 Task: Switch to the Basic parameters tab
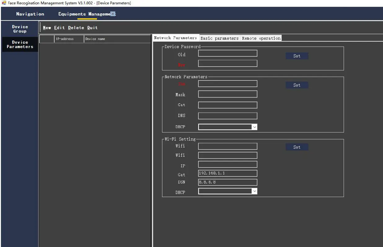(x=219, y=38)
